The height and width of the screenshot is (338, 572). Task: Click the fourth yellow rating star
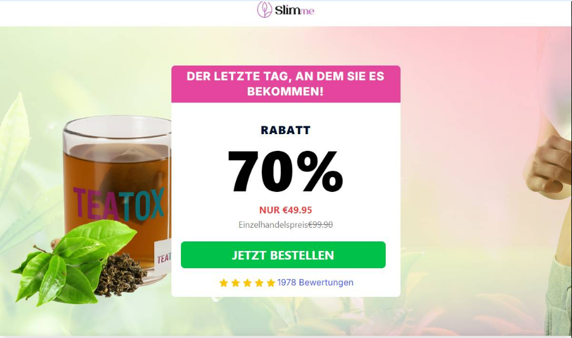coord(259,283)
